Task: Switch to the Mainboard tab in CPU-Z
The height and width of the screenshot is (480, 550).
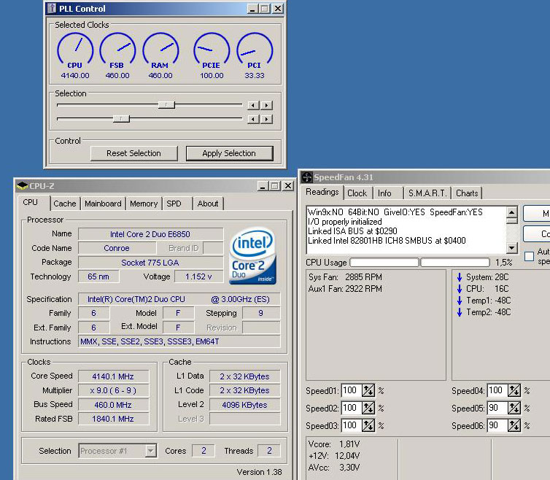Action: 102,204
